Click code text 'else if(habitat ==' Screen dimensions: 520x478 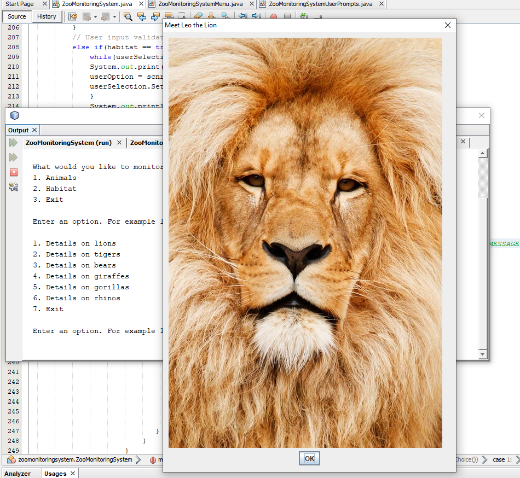click(x=112, y=47)
